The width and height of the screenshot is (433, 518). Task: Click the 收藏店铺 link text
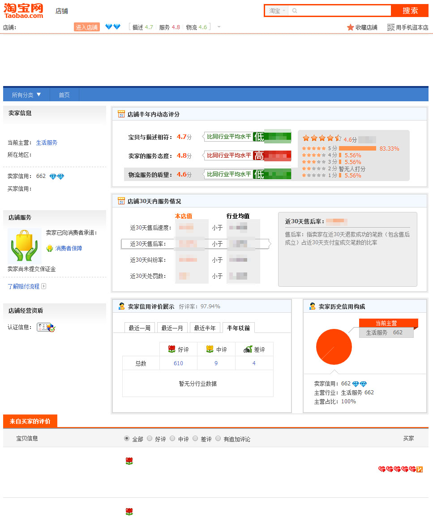click(x=366, y=27)
